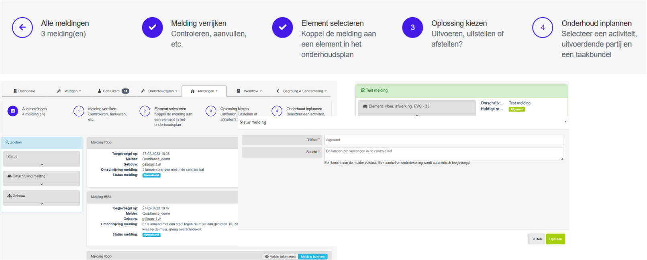Screen dimensions: 647x260
Task: Click the back arrow beside Alle meldingen
Action: pyautogui.click(x=22, y=28)
